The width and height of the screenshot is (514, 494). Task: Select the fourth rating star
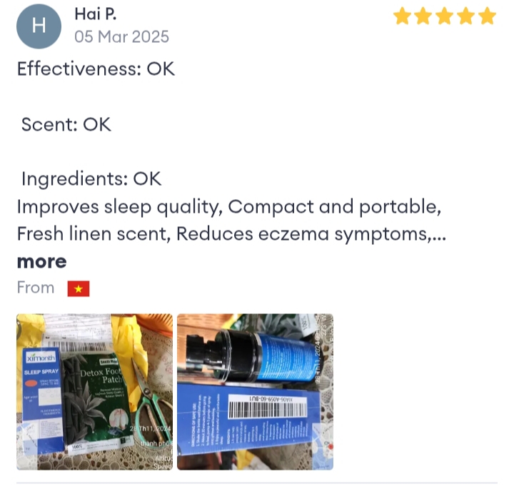[x=465, y=16]
